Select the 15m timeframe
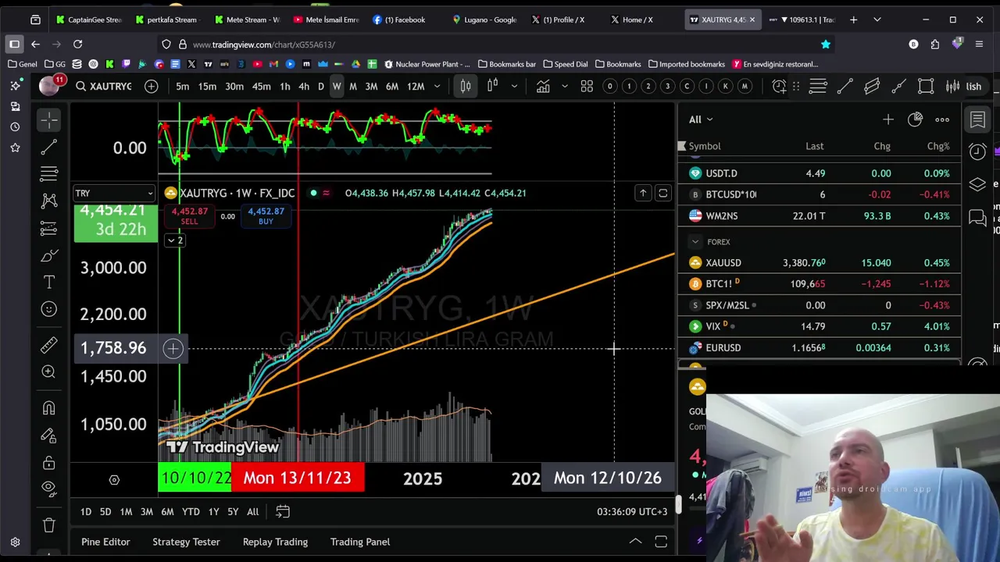The image size is (1000, 562). 207,86
